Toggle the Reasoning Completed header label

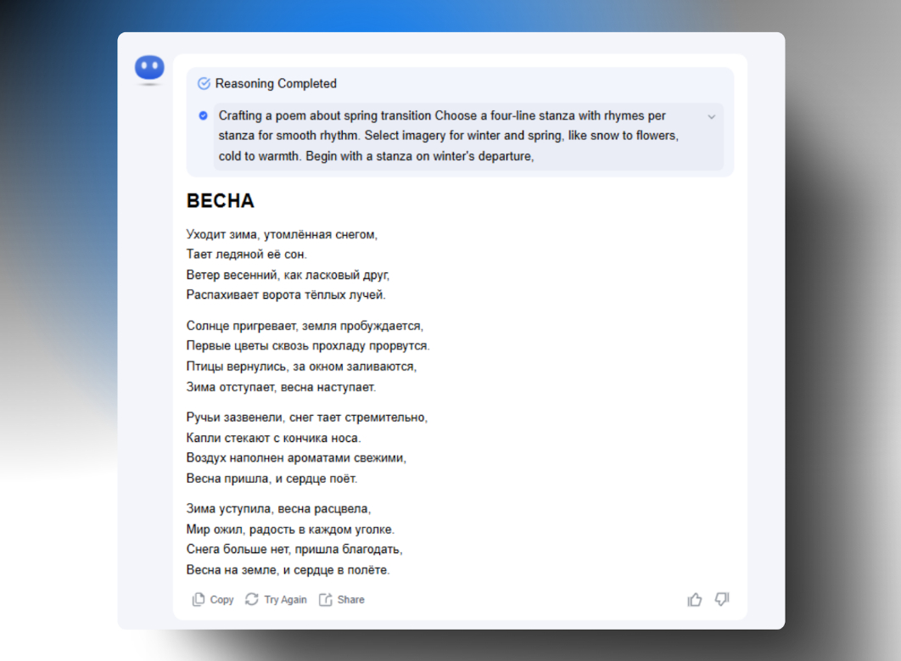pyautogui.click(x=276, y=84)
